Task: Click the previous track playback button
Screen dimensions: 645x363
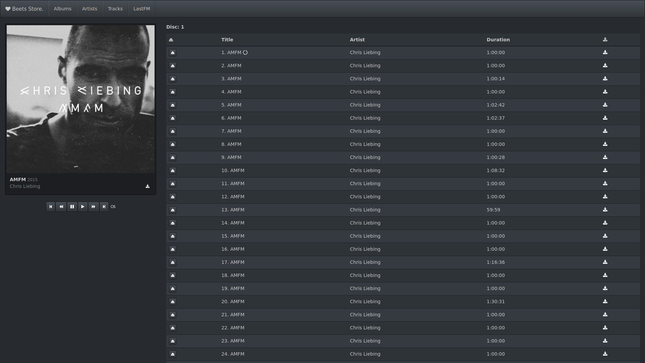Action: (x=50, y=207)
